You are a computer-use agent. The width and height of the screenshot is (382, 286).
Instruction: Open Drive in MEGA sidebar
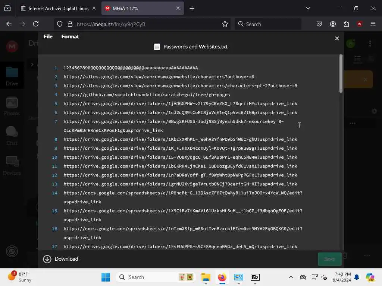coord(12,76)
